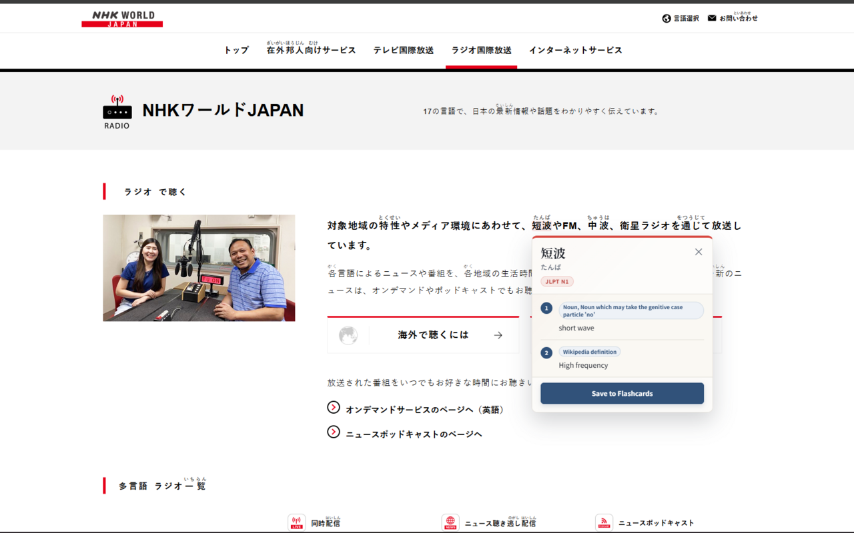Click the globe icon on 海外で聴くには

click(x=348, y=335)
